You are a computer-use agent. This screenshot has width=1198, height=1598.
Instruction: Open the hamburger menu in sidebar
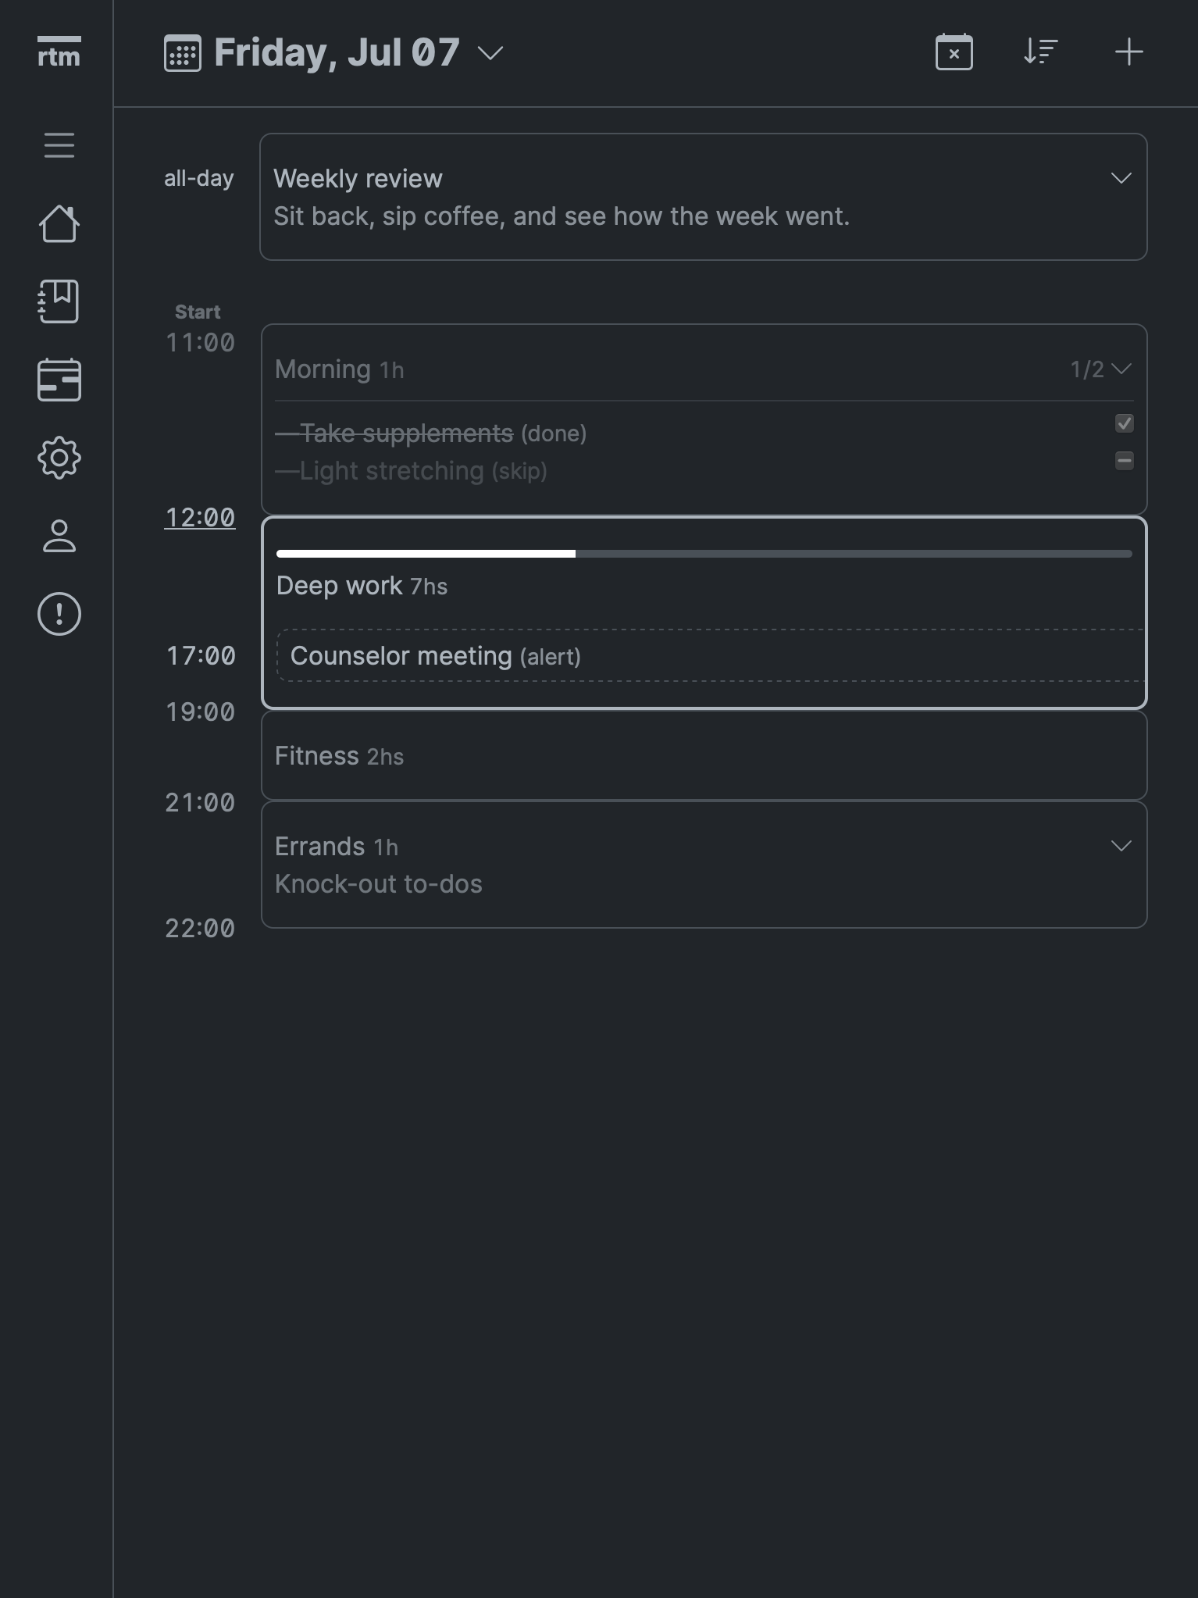pyautogui.click(x=59, y=145)
